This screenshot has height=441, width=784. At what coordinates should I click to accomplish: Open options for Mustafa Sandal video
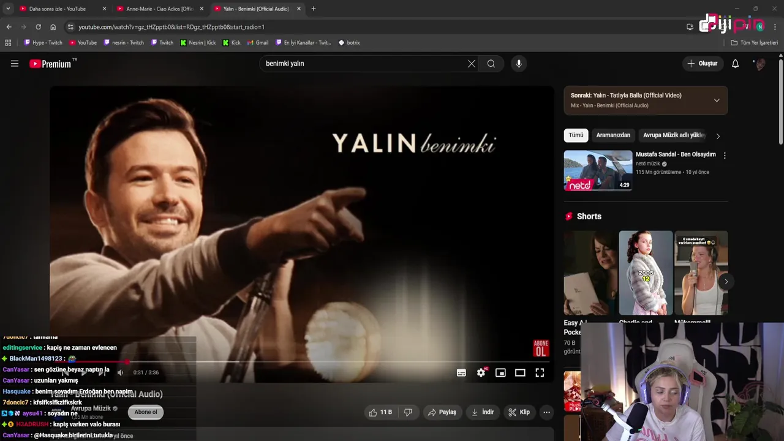(725, 156)
